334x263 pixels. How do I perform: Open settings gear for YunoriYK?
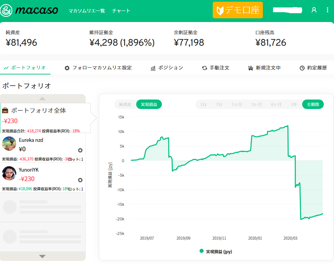pyautogui.click(x=80, y=180)
